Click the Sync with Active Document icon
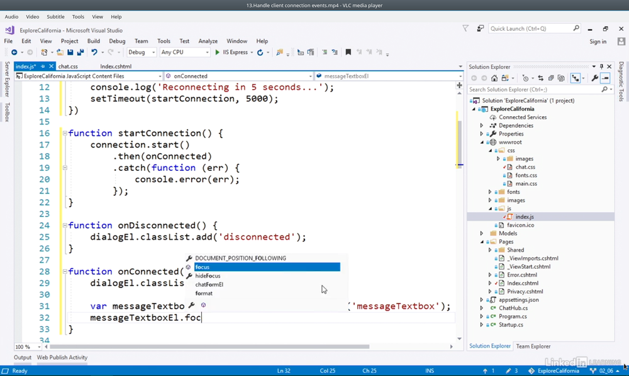Screen dimensions: 629x376 pyautogui.click(x=540, y=78)
